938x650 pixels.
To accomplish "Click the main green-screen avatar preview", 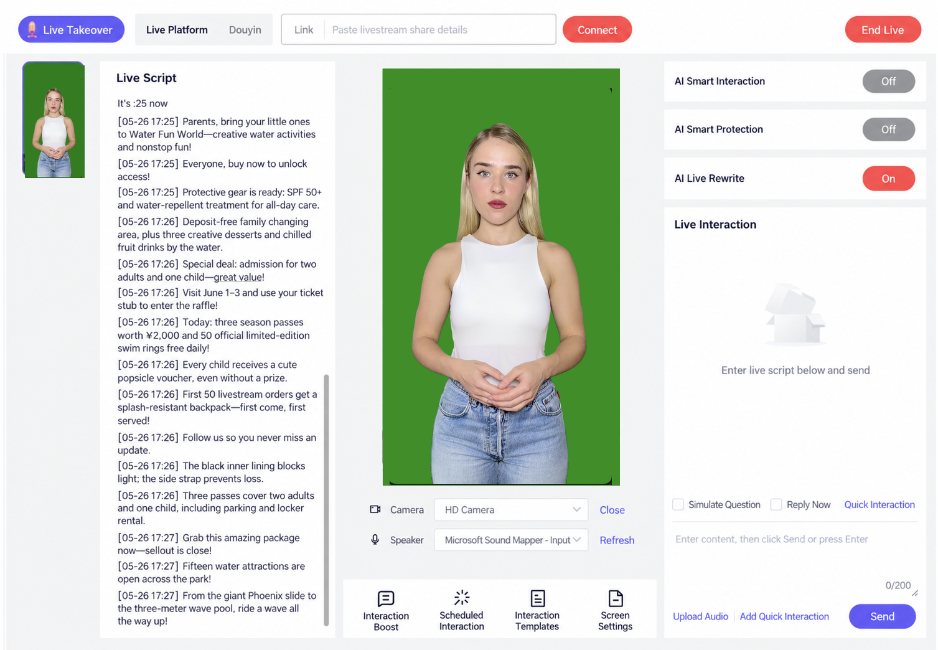I will pyautogui.click(x=501, y=276).
